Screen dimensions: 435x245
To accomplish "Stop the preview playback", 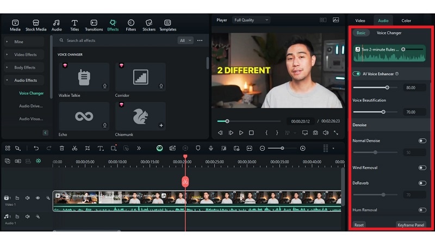I will point(251,133).
